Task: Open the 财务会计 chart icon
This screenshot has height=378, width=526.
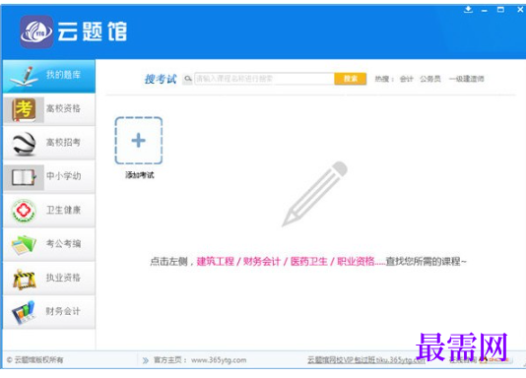Action: tap(24, 312)
